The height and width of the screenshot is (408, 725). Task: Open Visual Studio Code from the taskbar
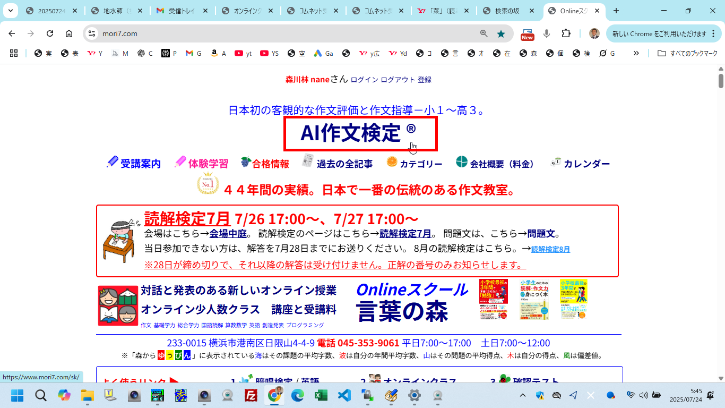(344, 395)
